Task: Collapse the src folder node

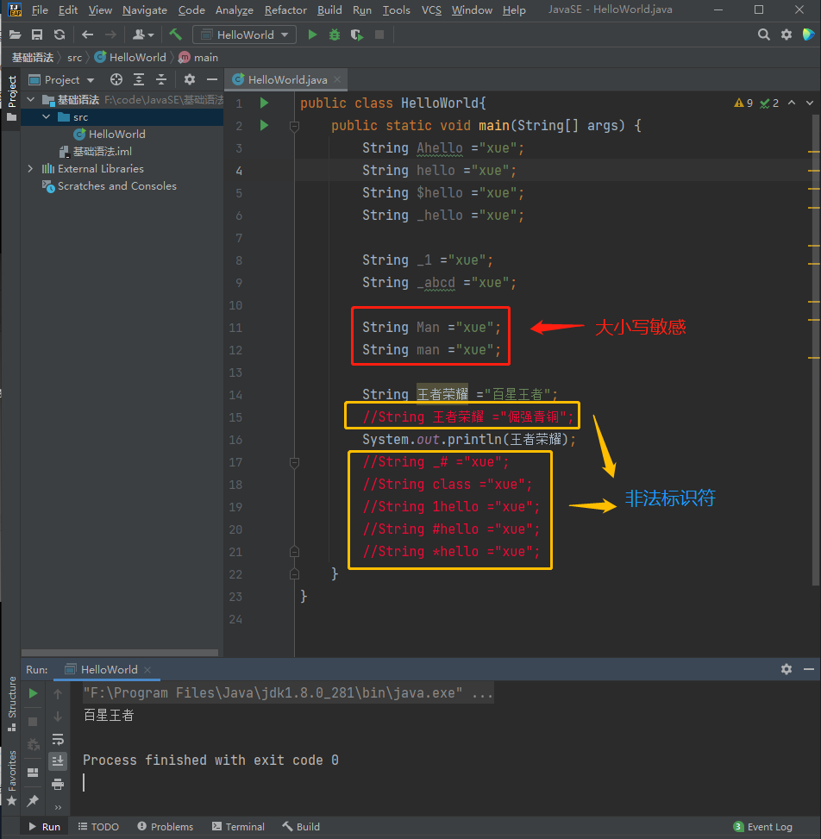Action: (46, 116)
